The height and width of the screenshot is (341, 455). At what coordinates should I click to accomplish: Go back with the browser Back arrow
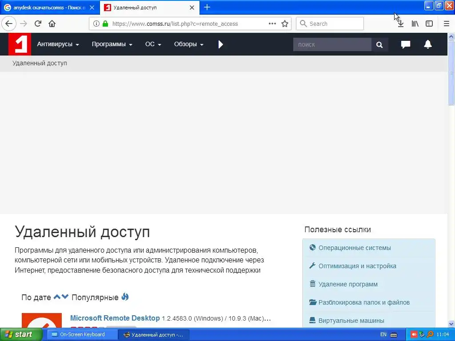tap(9, 24)
